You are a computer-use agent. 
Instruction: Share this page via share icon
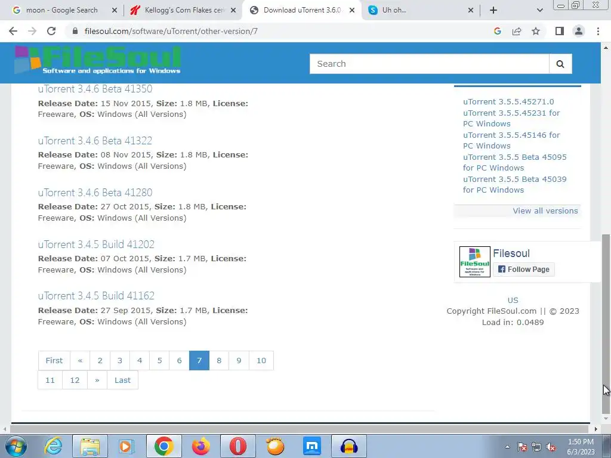[517, 31]
